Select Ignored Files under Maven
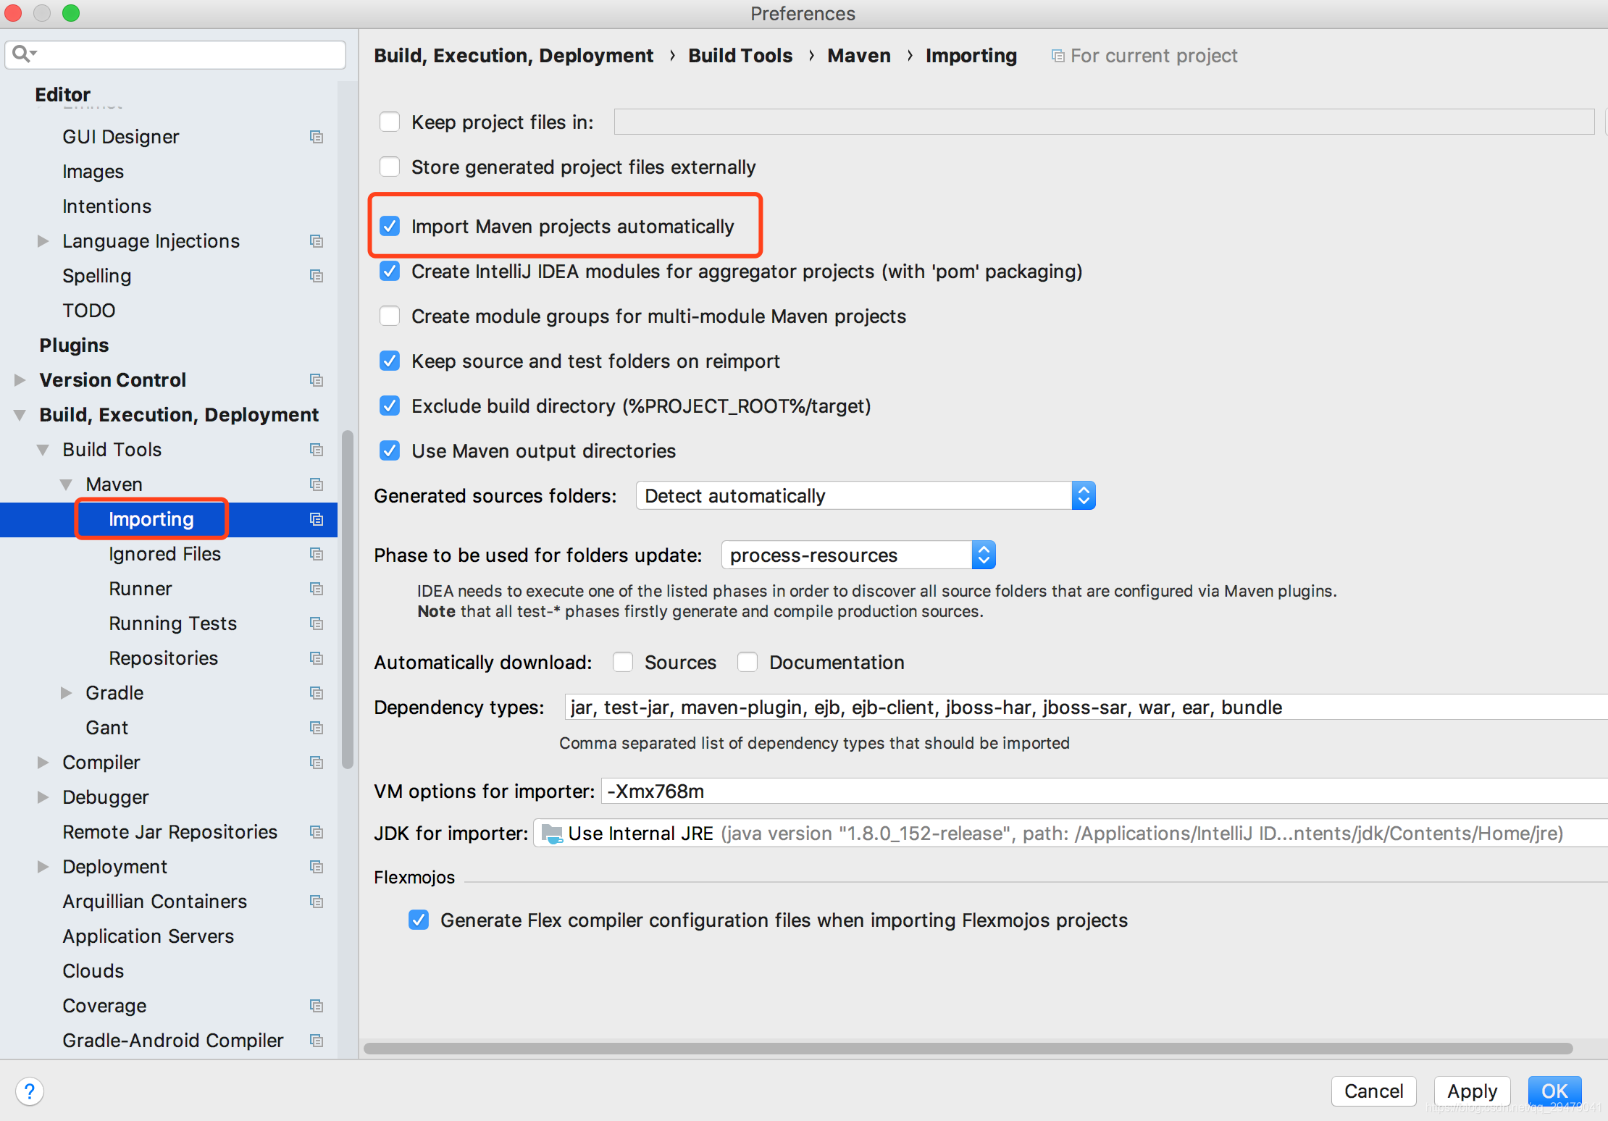The image size is (1608, 1121). pos(164,554)
